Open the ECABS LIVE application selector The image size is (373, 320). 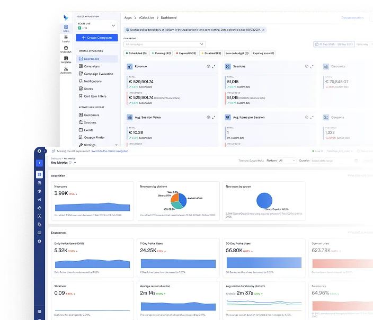(x=97, y=25)
